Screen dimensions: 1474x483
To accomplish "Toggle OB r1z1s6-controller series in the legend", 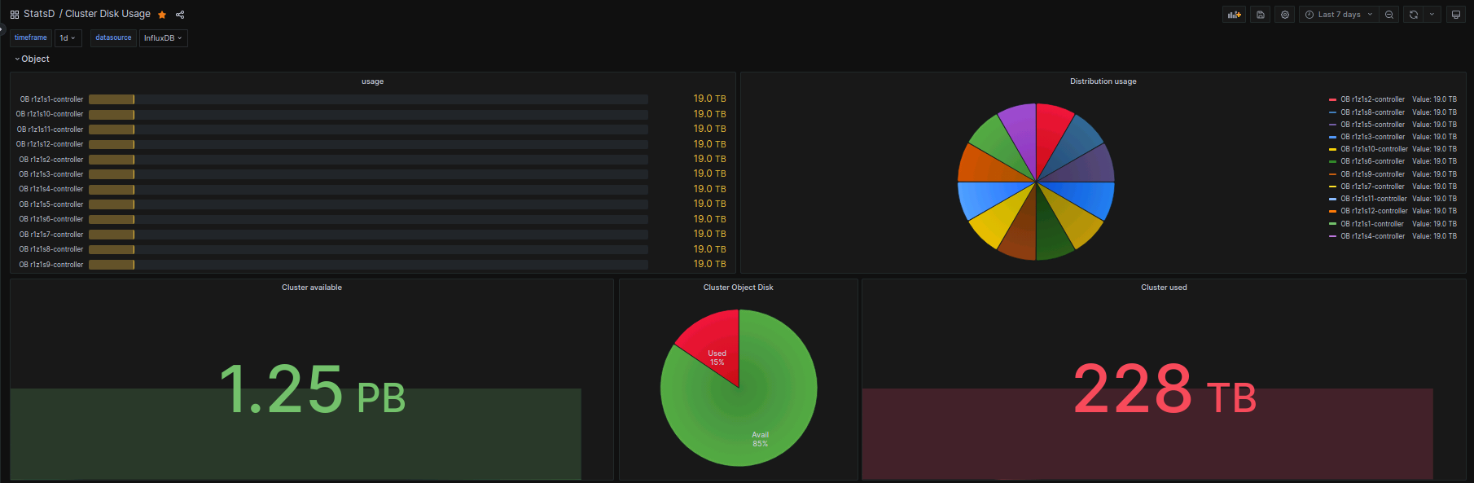I will coord(1372,161).
